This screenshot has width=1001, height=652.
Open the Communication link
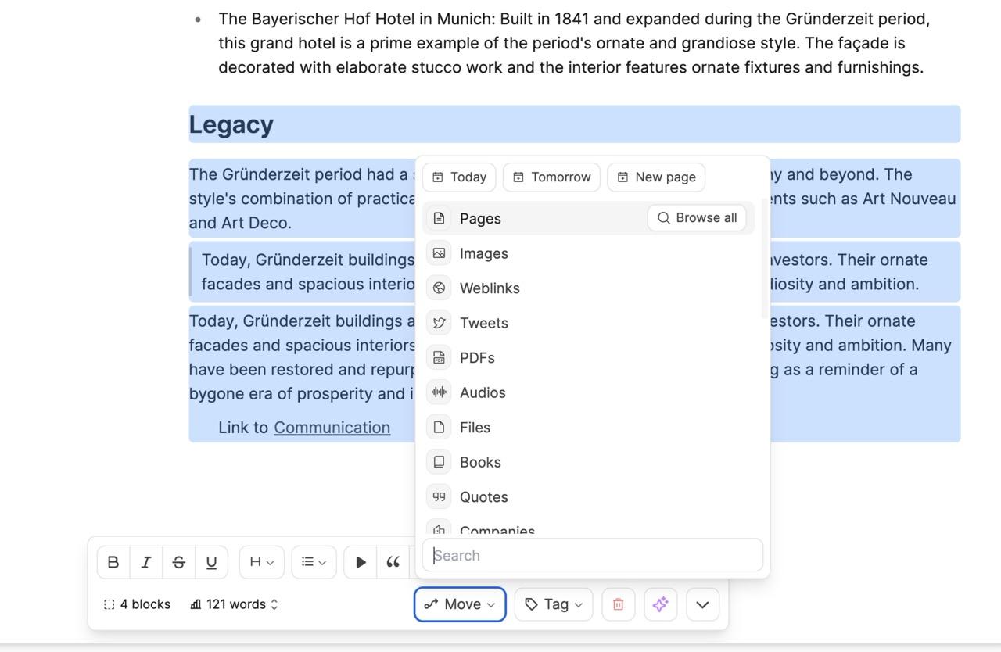(332, 428)
